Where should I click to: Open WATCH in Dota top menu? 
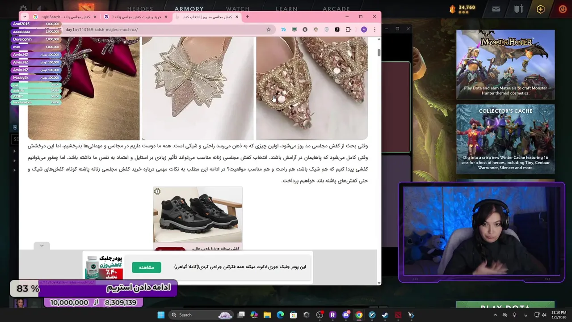[238, 8]
